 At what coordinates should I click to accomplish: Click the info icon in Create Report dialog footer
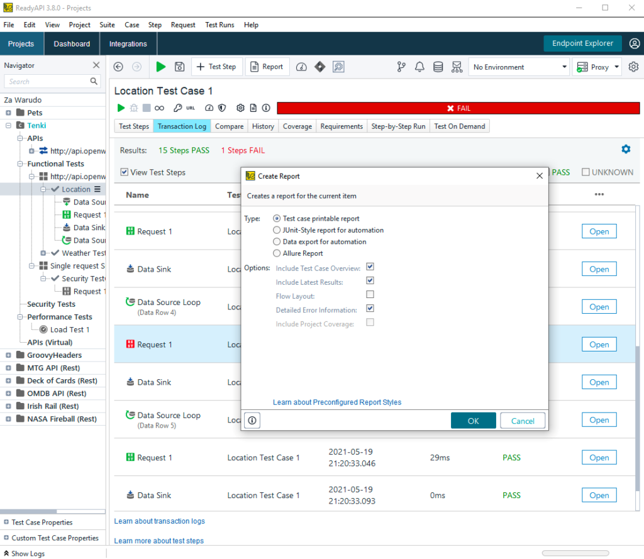coord(252,420)
